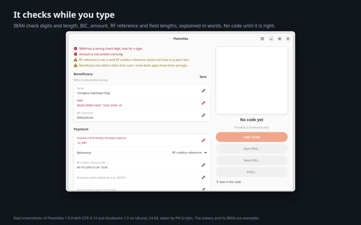Image resolution: width=361 pixels, height=225 pixels.
Task: Click the empty QR code preview area
Action: click(252, 80)
